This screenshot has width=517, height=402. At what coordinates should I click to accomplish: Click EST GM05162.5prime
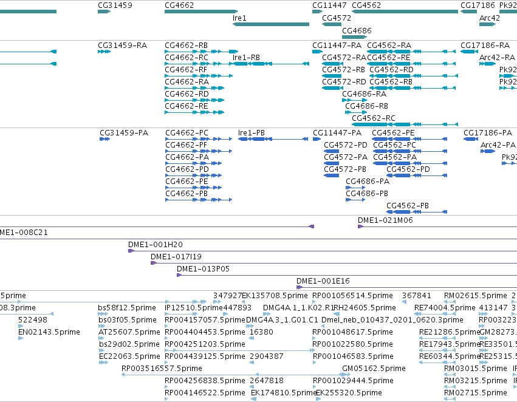(374, 369)
